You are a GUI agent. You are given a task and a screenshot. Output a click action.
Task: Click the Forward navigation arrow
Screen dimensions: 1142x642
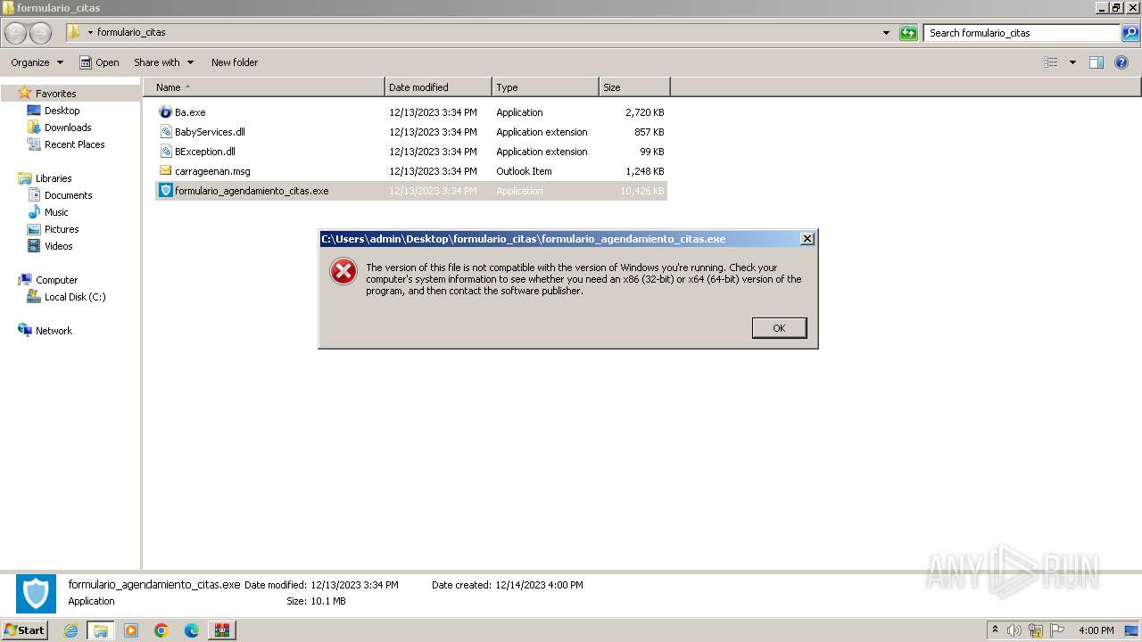pyautogui.click(x=41, y=33)
